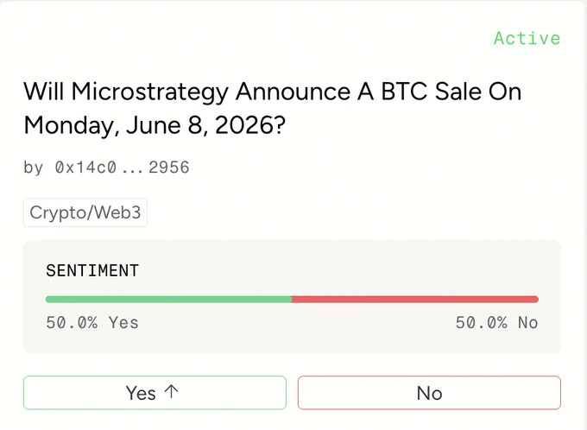
Task: Click the SENTIMENT heading
Action: pos(92,270)
